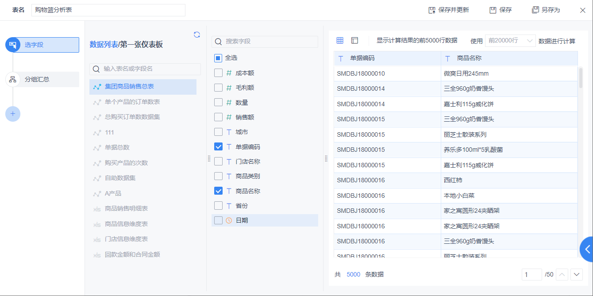Viewport: 593px width, 296px height.
Task: Switch to grid table view icon
Action: pyautogui.click(x=340, y=40)
